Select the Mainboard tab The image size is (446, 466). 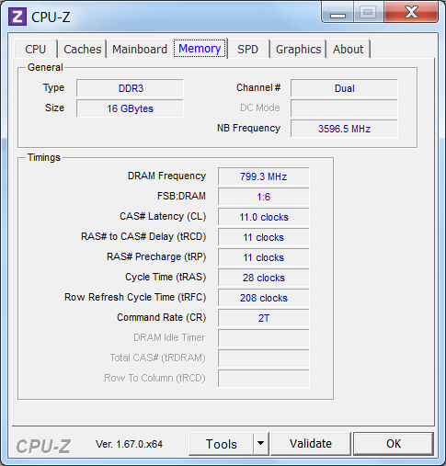(x=140, y=49)
